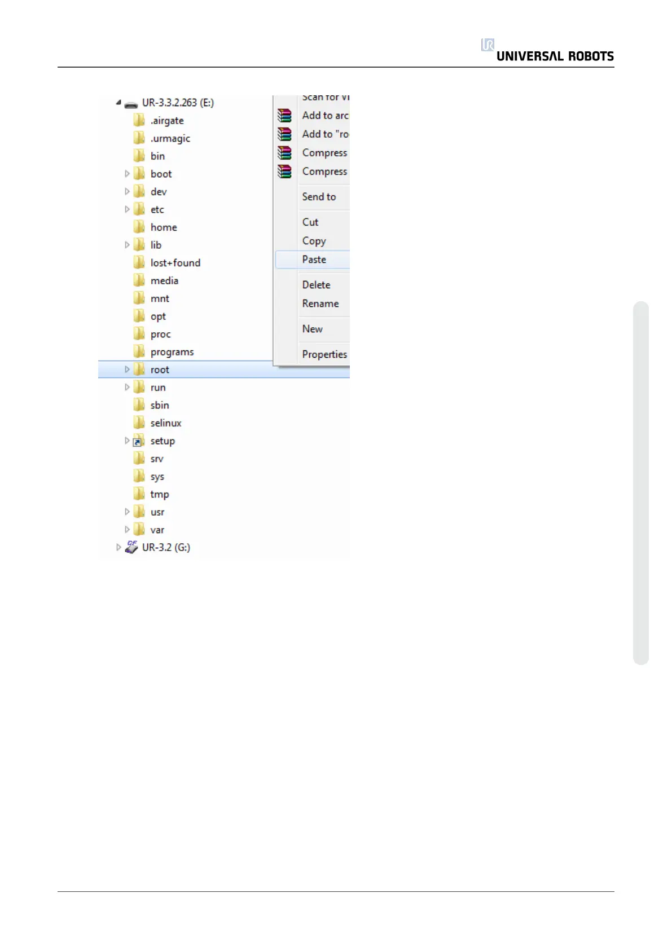
Task: Select the boot folder label
Action: pyautogui.click(x=161, y=174)
